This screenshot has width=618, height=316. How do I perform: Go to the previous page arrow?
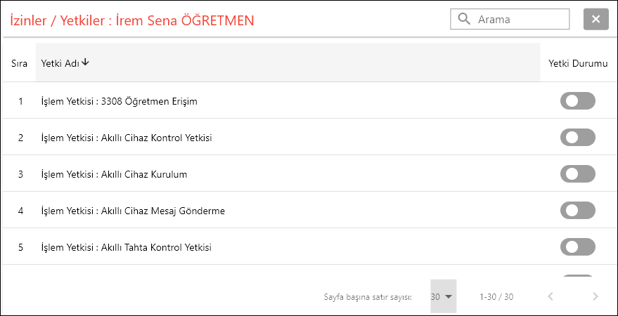[x=551, y=296]
